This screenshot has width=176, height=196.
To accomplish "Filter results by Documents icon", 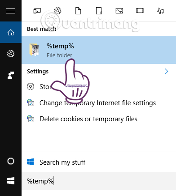I will click(78, 11).
